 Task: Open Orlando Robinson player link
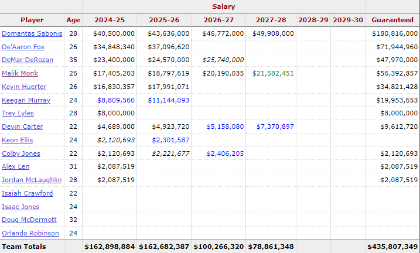click(x=30, y=233)
